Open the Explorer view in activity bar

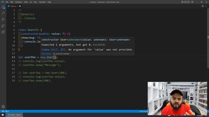point(3,7)
